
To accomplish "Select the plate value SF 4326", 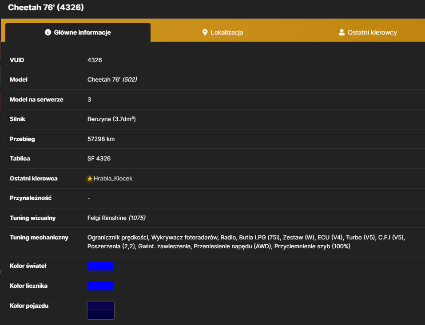I will [99, 159].
